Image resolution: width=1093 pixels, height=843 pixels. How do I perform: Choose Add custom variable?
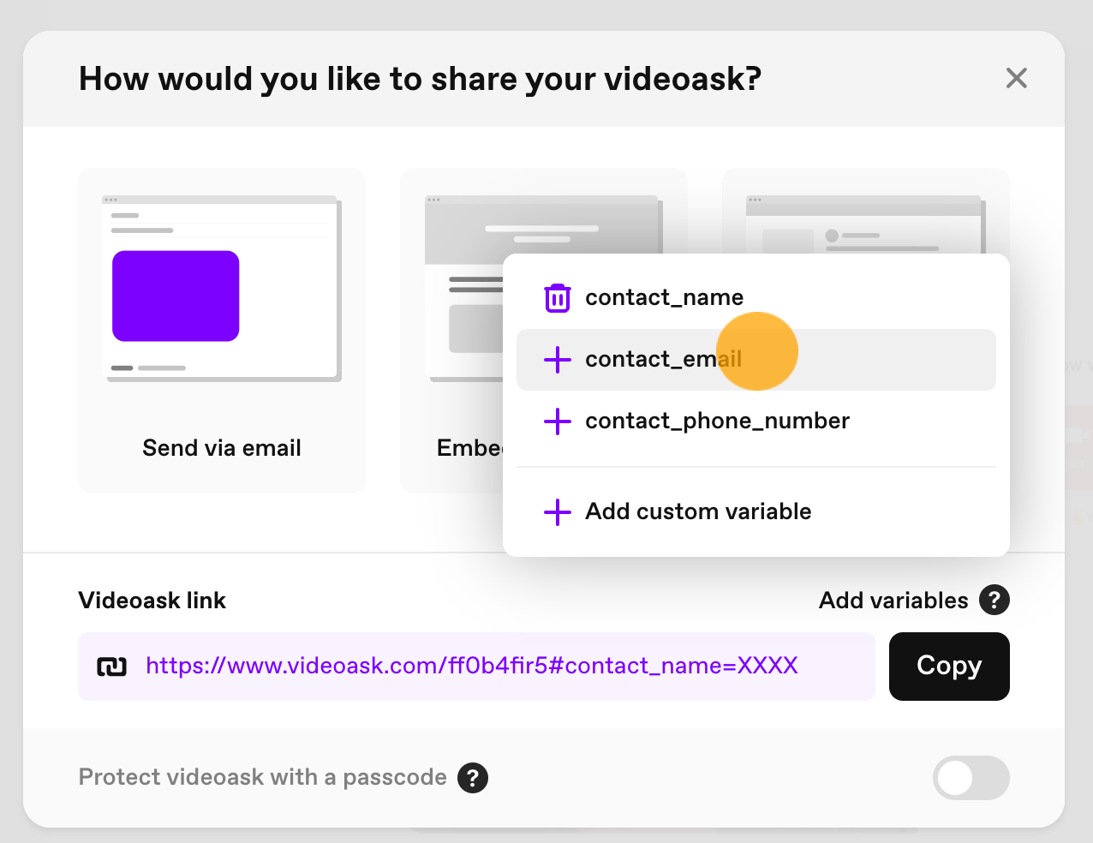click(x=756, y=512)
